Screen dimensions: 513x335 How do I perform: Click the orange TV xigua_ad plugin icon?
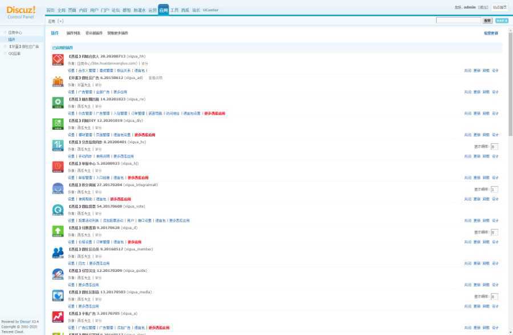[58, 81]
